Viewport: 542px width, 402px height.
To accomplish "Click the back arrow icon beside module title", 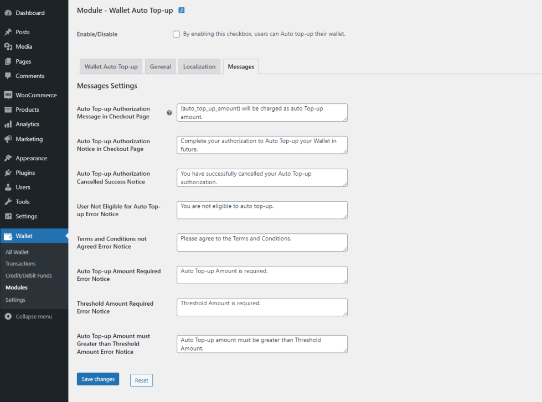I will (182, 11).
